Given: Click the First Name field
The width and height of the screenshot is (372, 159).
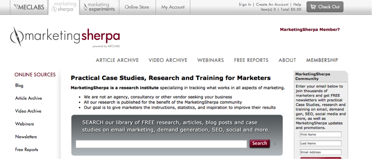Looking at the screenshot, I should pyautogui.click(x=321, y=134).
